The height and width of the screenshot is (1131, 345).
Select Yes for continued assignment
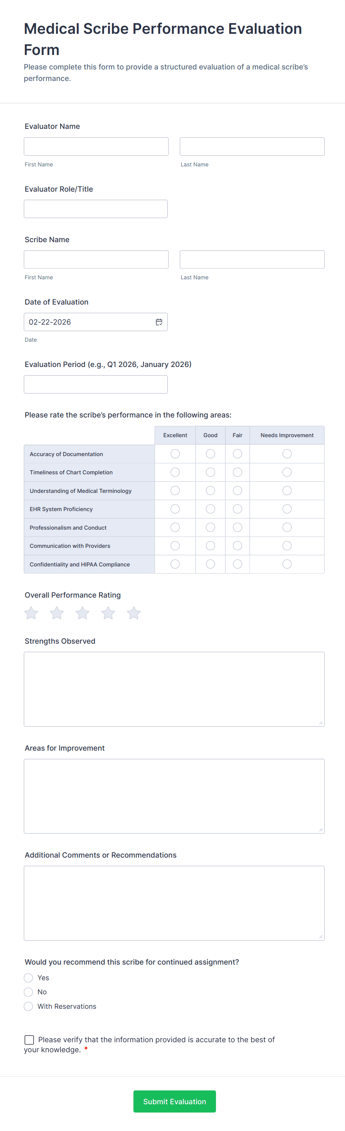click(29, 977)
